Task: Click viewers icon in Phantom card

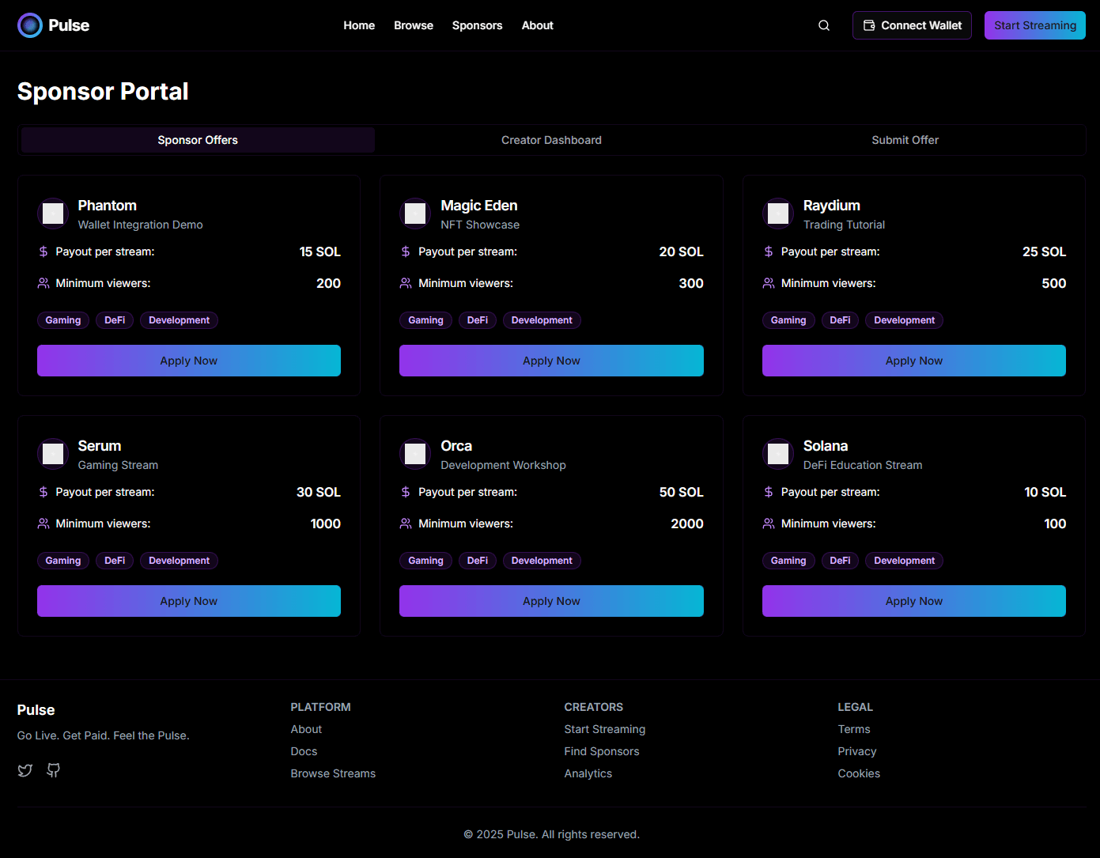Action: [x=43, y=283]
